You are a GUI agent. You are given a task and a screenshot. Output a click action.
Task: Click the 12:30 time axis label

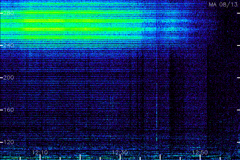(120, 153)
